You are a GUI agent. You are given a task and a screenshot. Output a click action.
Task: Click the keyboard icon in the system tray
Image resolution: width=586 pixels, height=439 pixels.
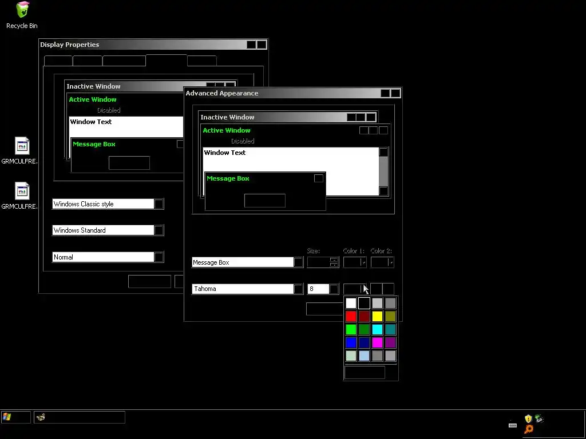coord(513,425)
